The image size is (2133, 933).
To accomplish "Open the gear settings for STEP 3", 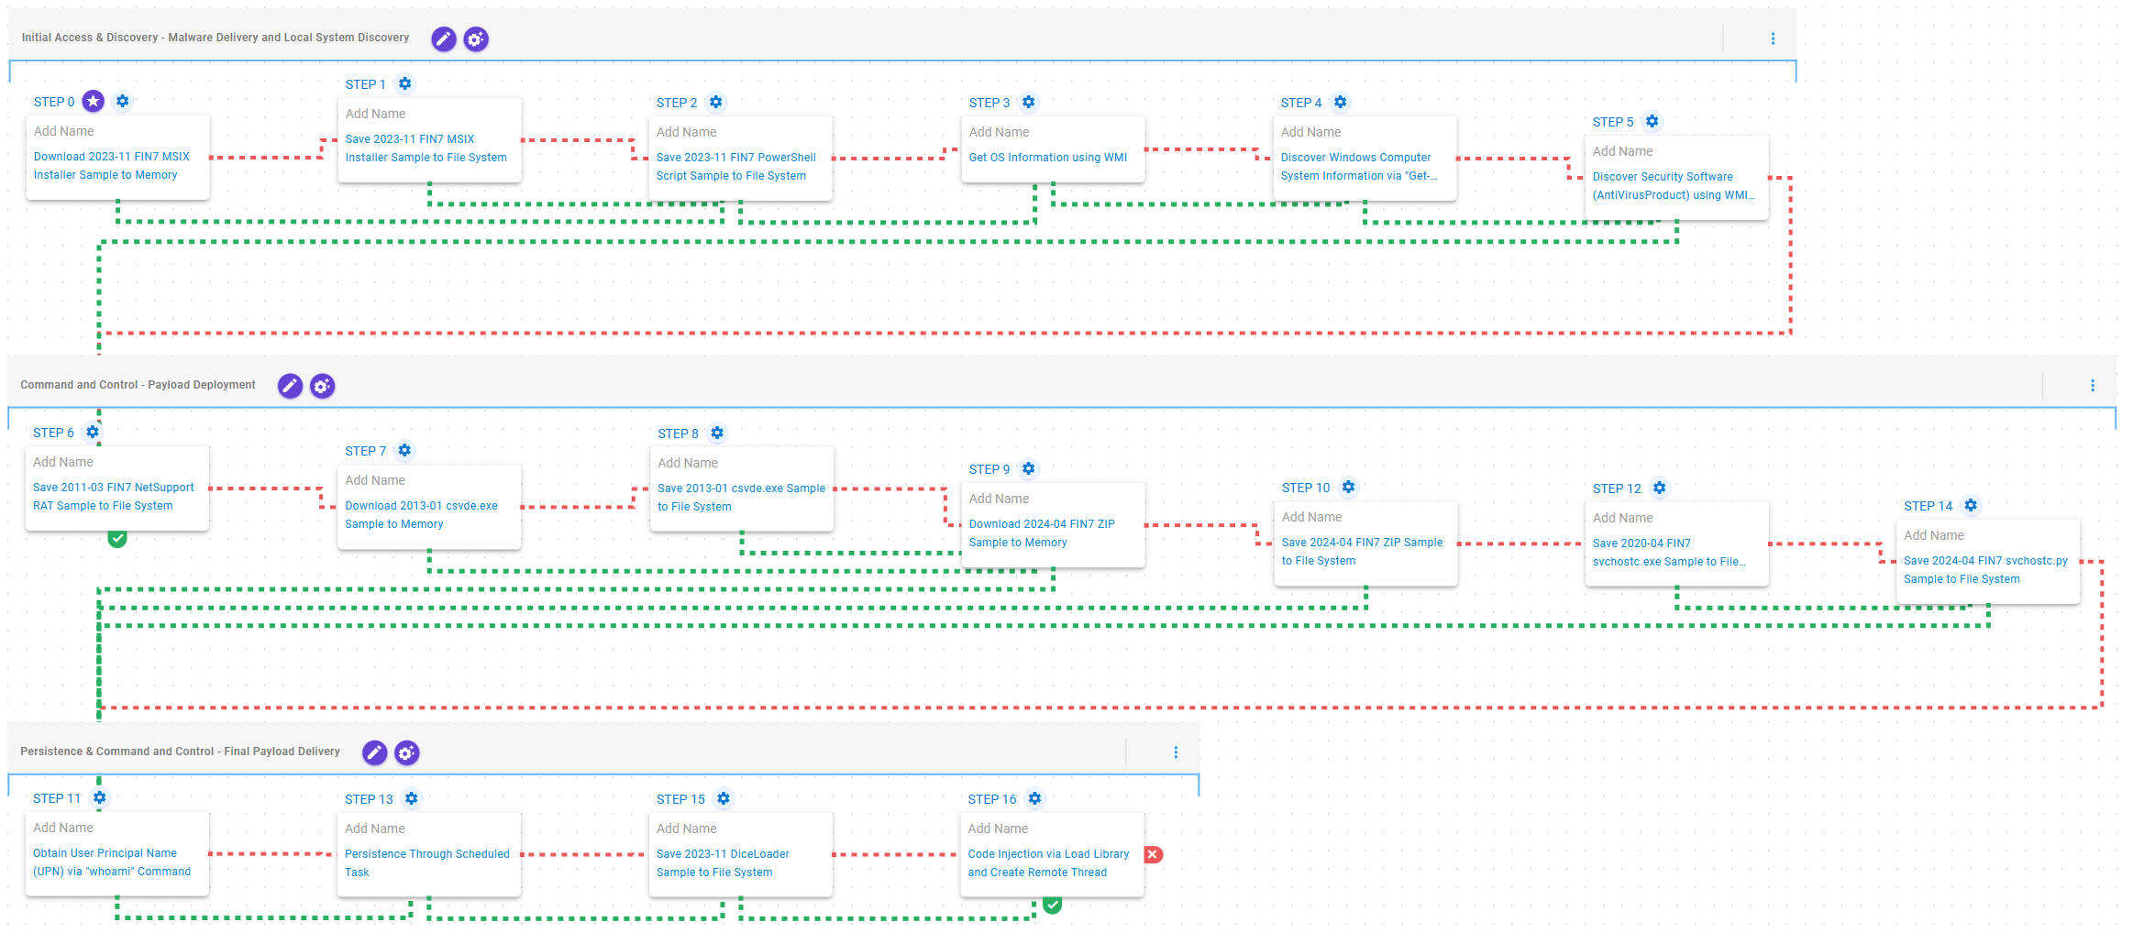I will (1029, 103).
